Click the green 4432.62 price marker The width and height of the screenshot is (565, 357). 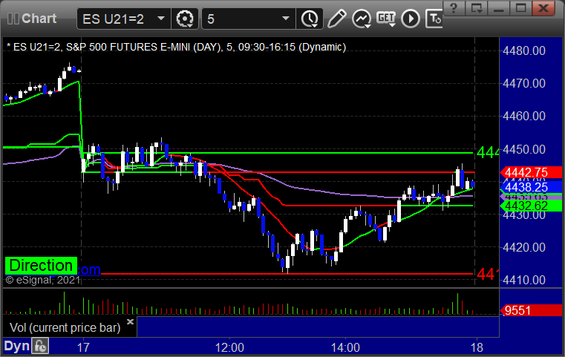[530, 206]
